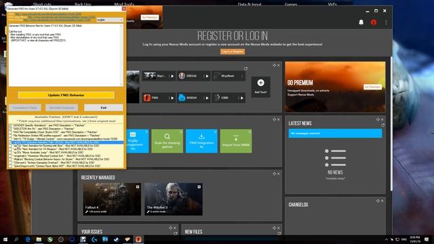This screenshot has height=244, width=434.
Task: Open Scan for missing games tile
Action: [x=167, y=141]
